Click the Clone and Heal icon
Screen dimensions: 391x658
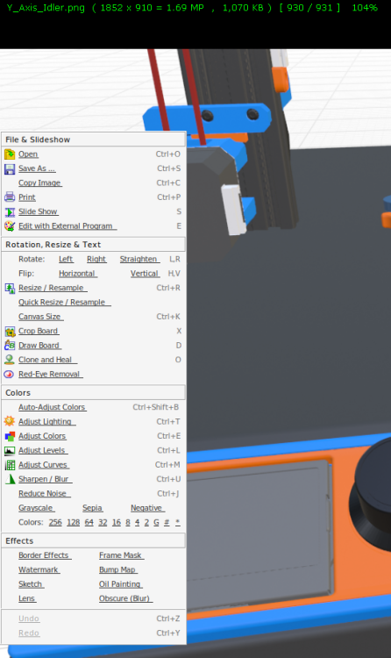10,360
